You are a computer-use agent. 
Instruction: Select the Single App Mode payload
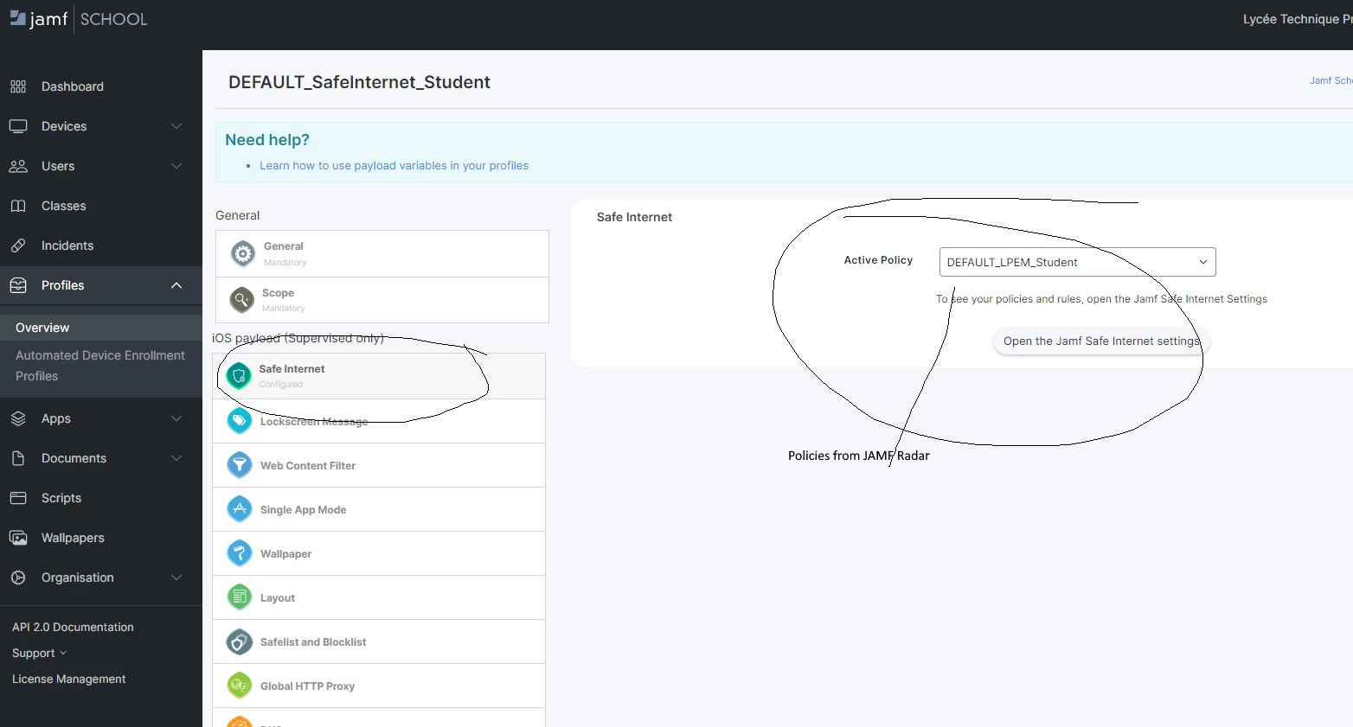coord(379,509)
